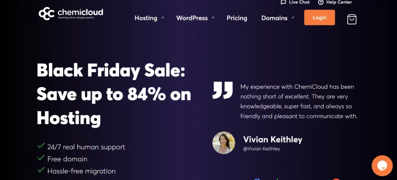Start a Live Chat via the top link

coord(299,2)
